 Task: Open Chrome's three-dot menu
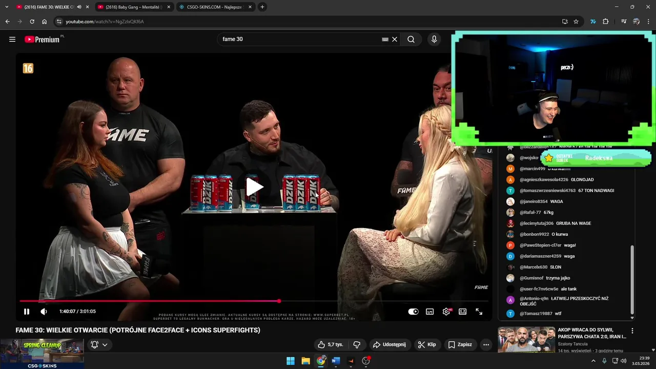648,22
